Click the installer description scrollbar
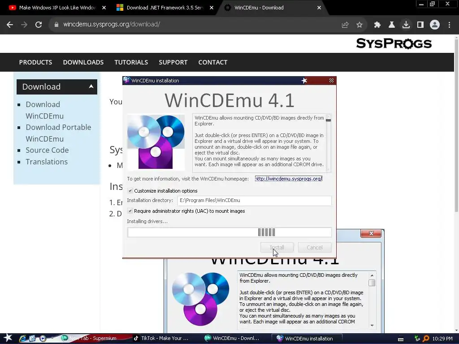Viewport: 459px width, 344px height. point(328,142)
